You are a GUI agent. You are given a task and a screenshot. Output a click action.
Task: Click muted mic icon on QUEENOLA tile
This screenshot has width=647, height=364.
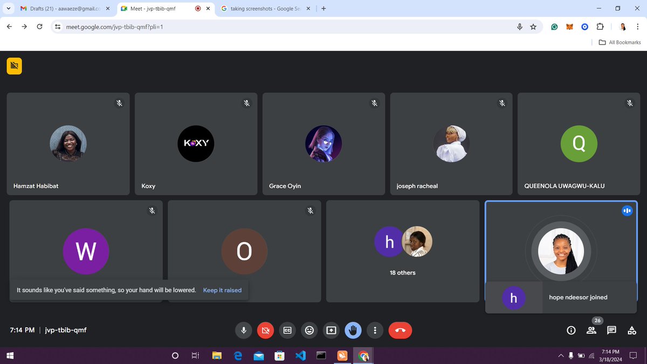click(629, 103)
